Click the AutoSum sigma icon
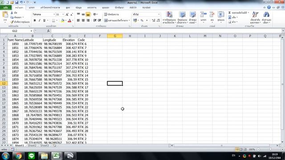 [x=230, y=13]
